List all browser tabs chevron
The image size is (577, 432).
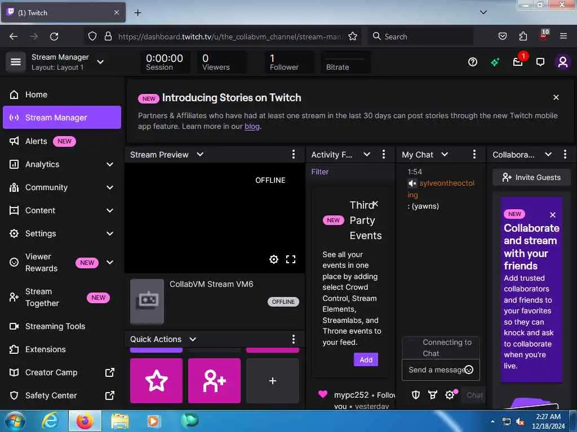(x=483, y=12)
